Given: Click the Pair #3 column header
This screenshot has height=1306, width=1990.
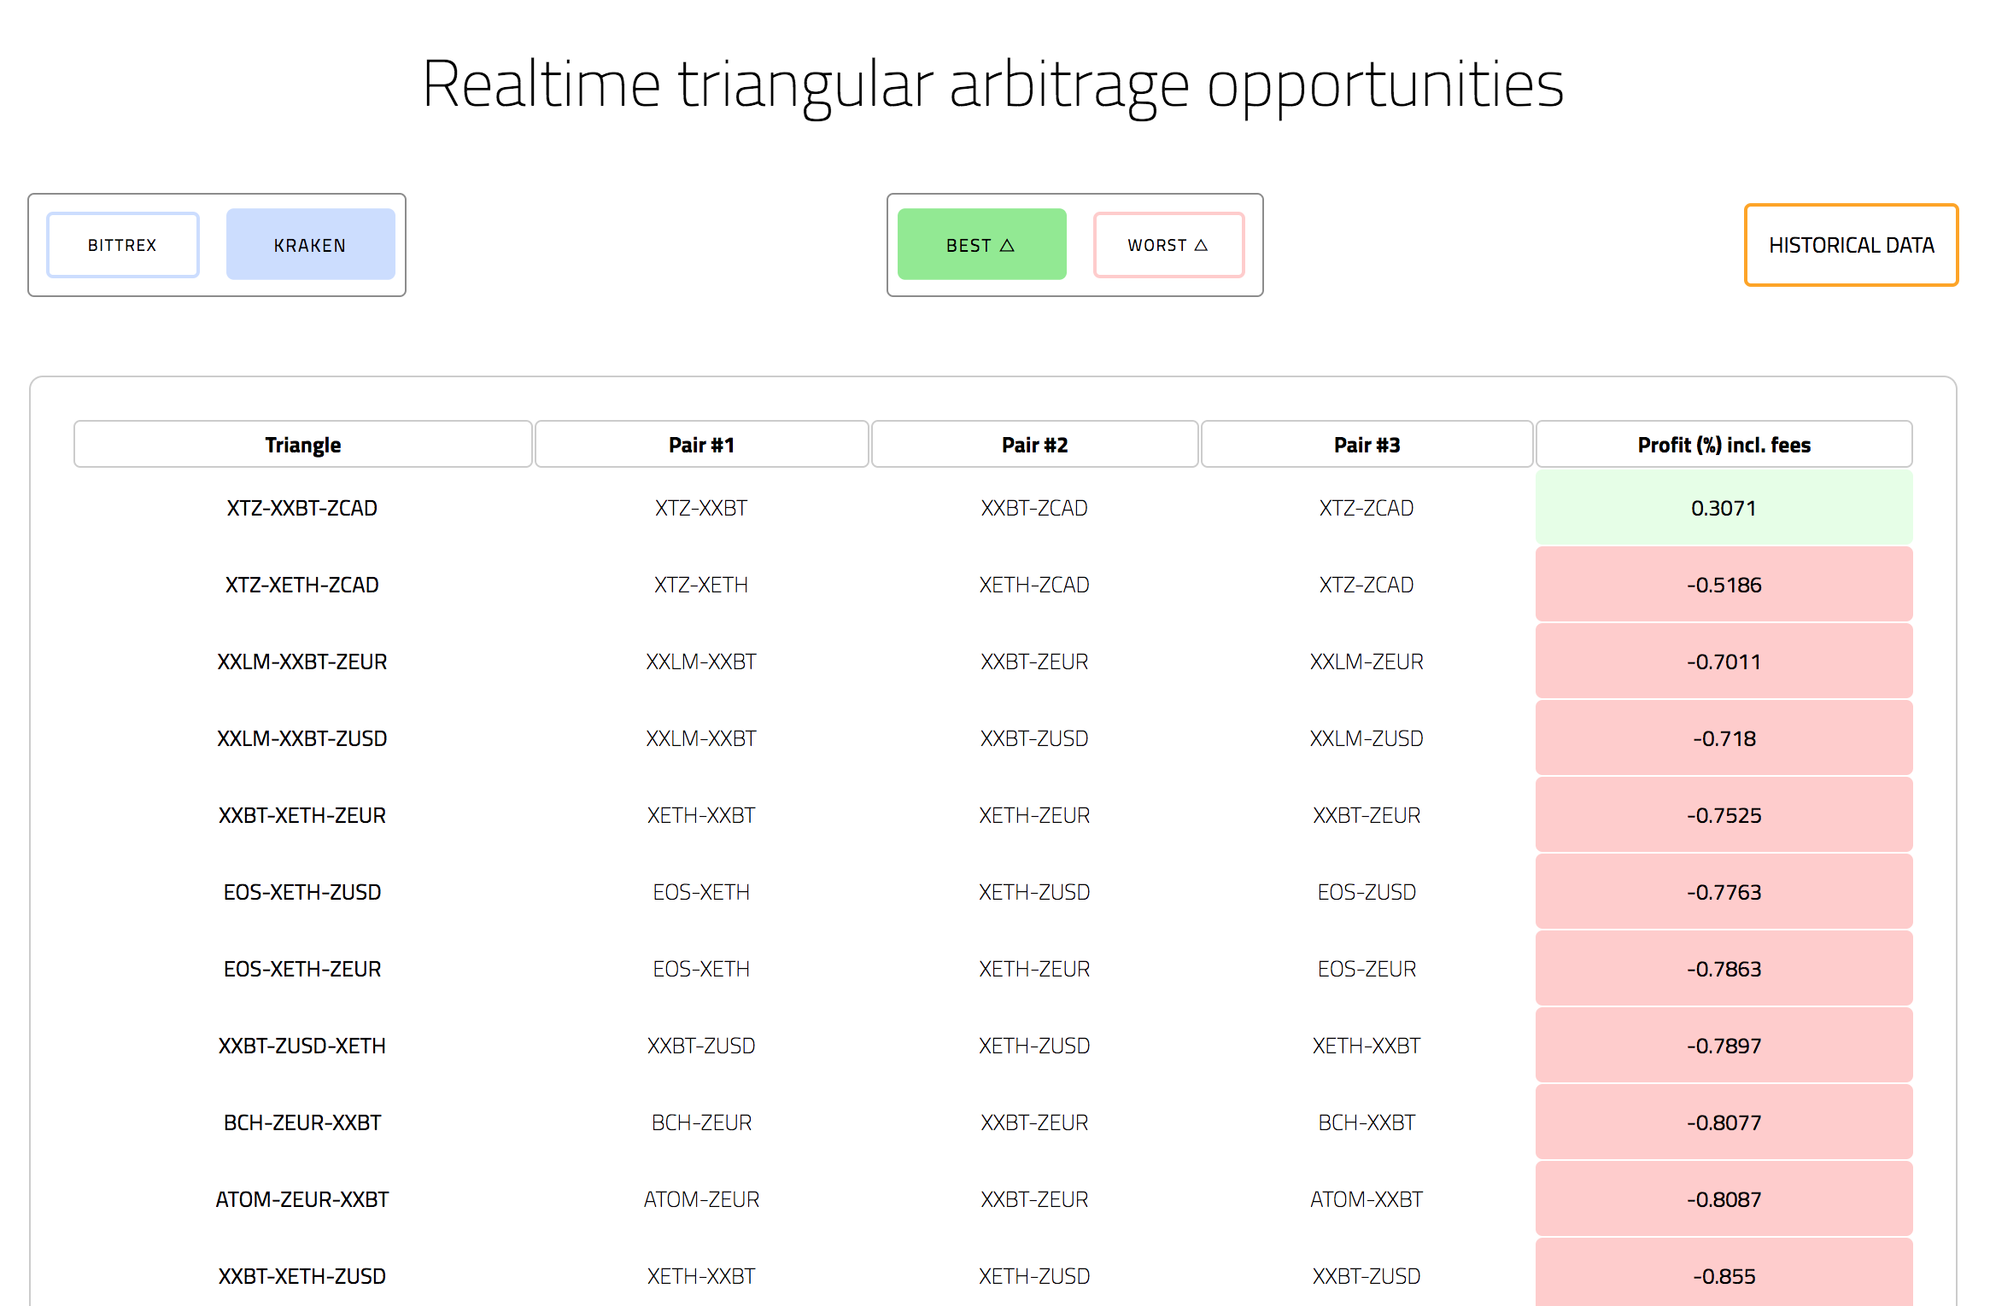Looking at the screenshot, I should (1367, 445).
